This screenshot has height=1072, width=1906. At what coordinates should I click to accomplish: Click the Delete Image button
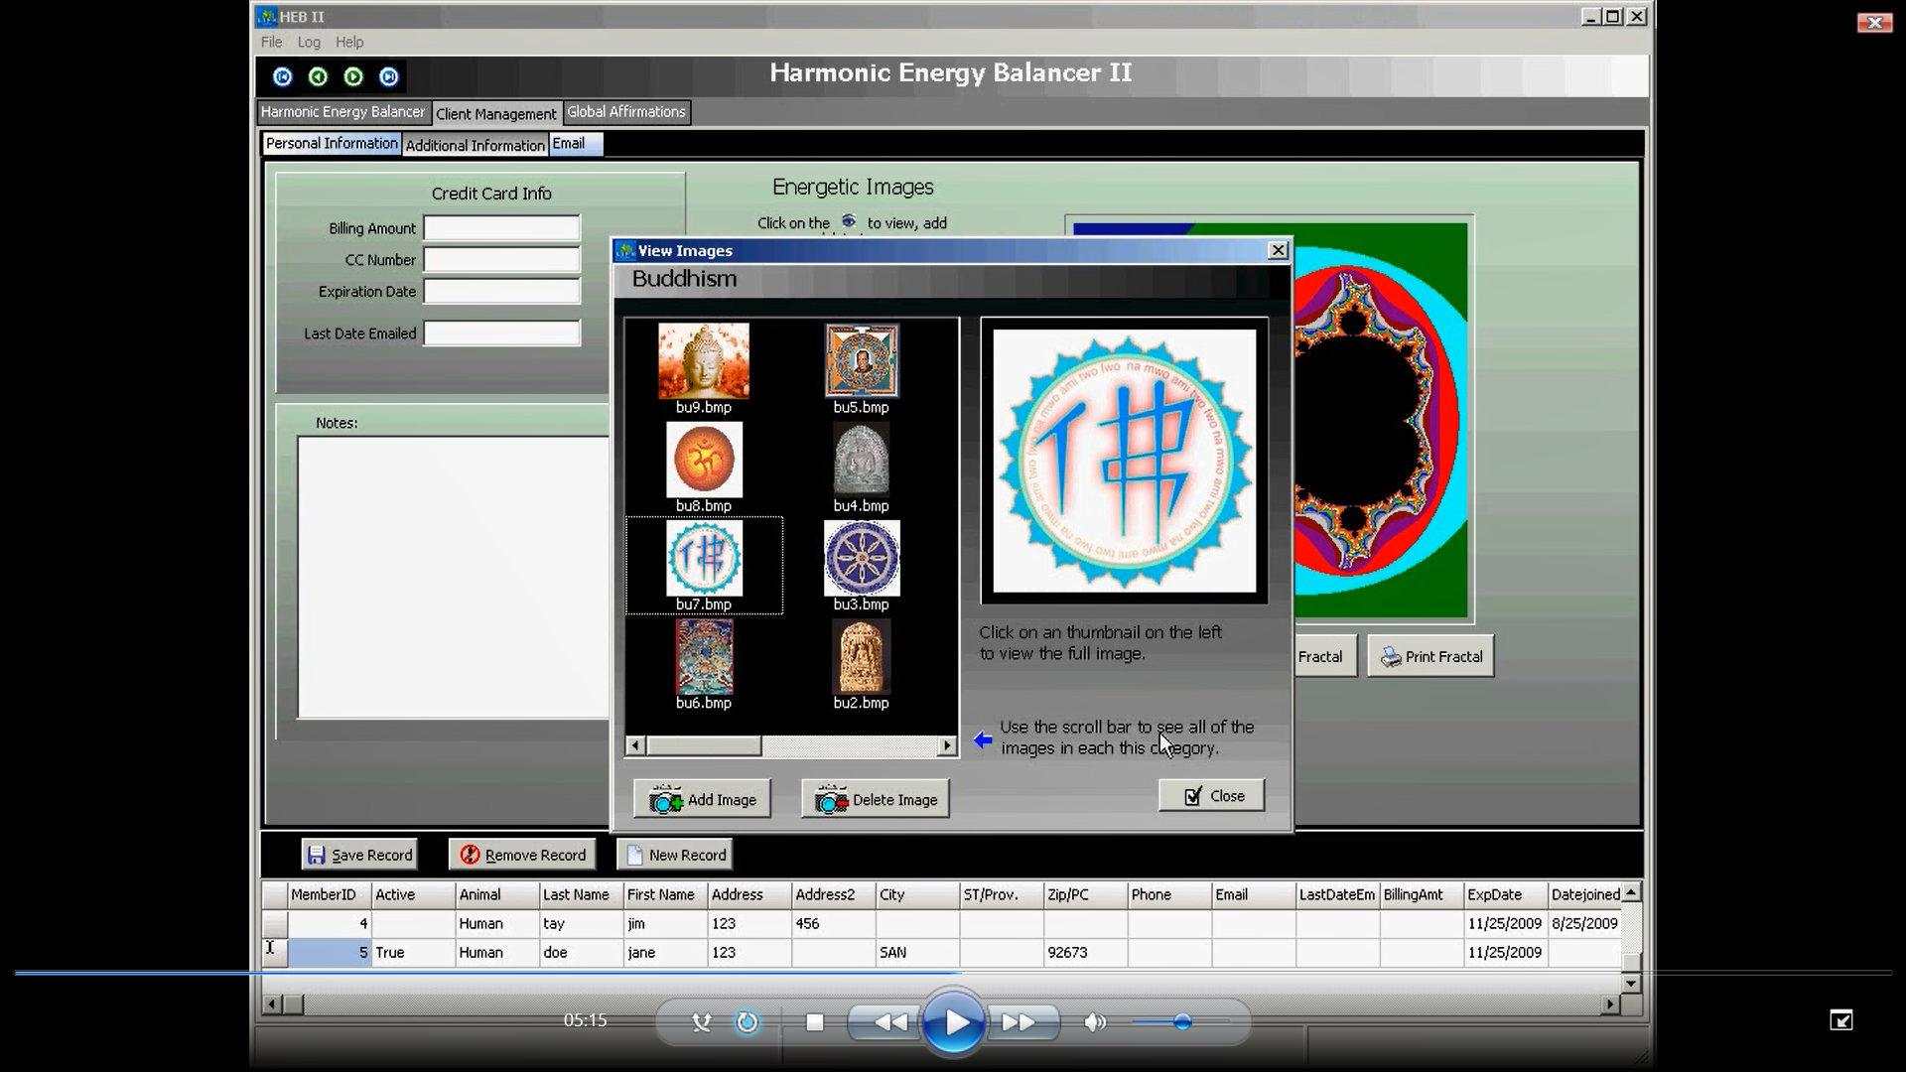(x=876, y=799)
